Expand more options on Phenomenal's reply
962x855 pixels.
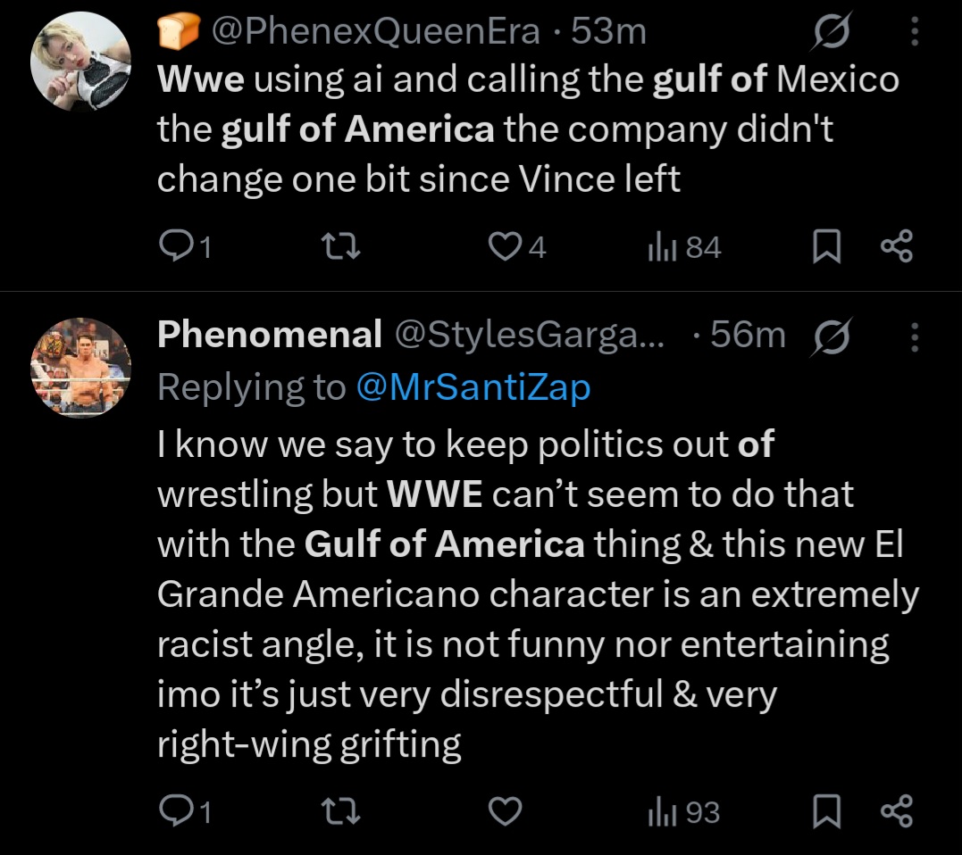pos(914,336)
